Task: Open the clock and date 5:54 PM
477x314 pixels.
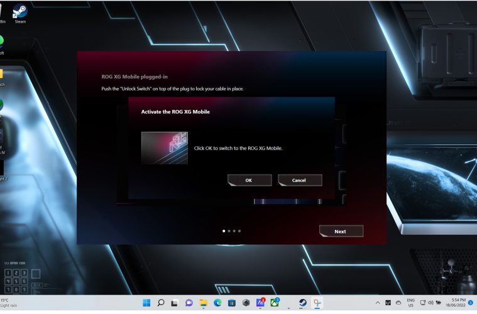Action: 456,303
